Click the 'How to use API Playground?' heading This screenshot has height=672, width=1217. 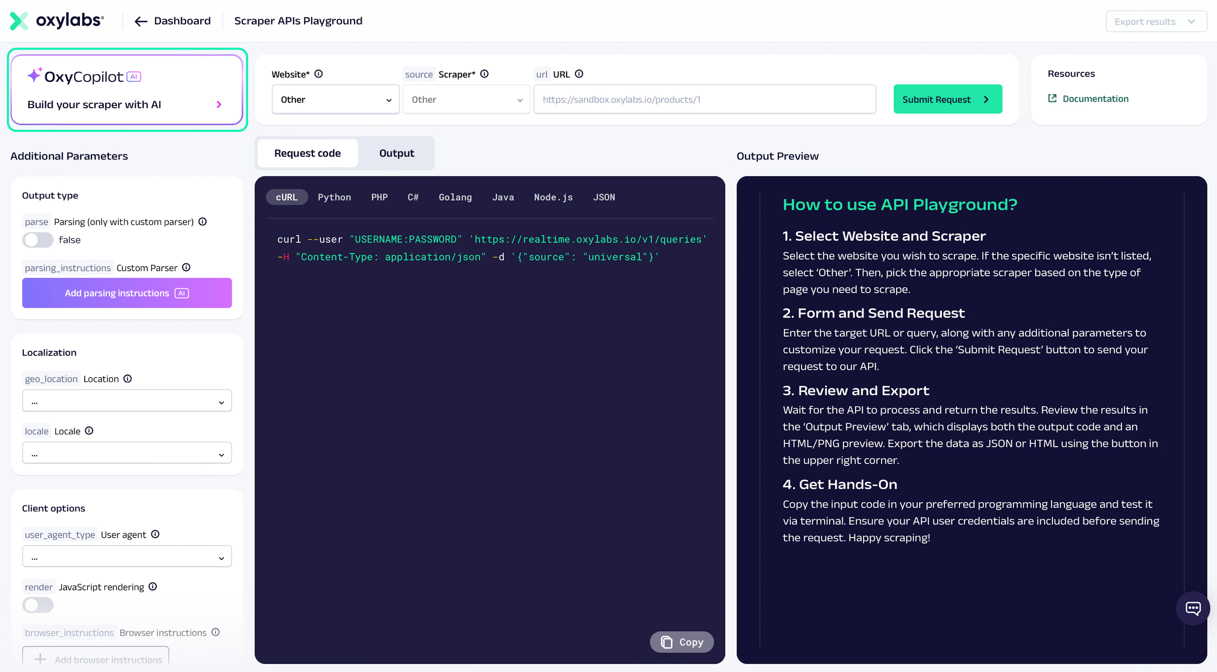coord(899,205)
